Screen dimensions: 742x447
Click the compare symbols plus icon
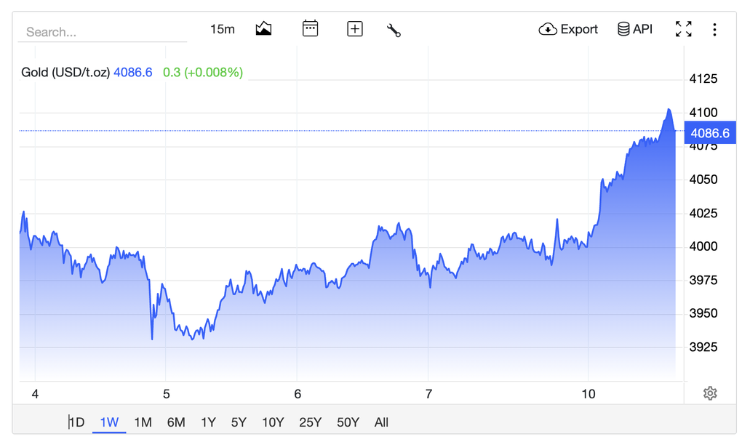[354, 28]
